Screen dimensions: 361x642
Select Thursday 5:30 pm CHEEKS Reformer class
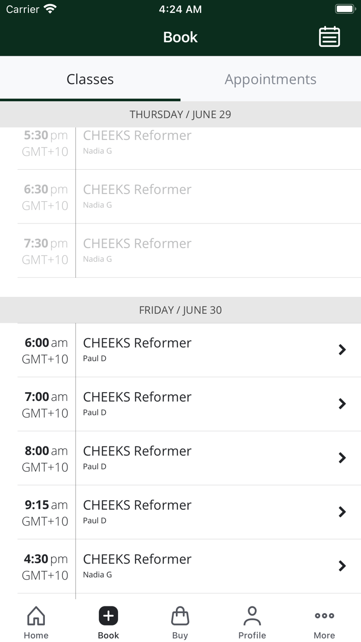click(189, 148)
